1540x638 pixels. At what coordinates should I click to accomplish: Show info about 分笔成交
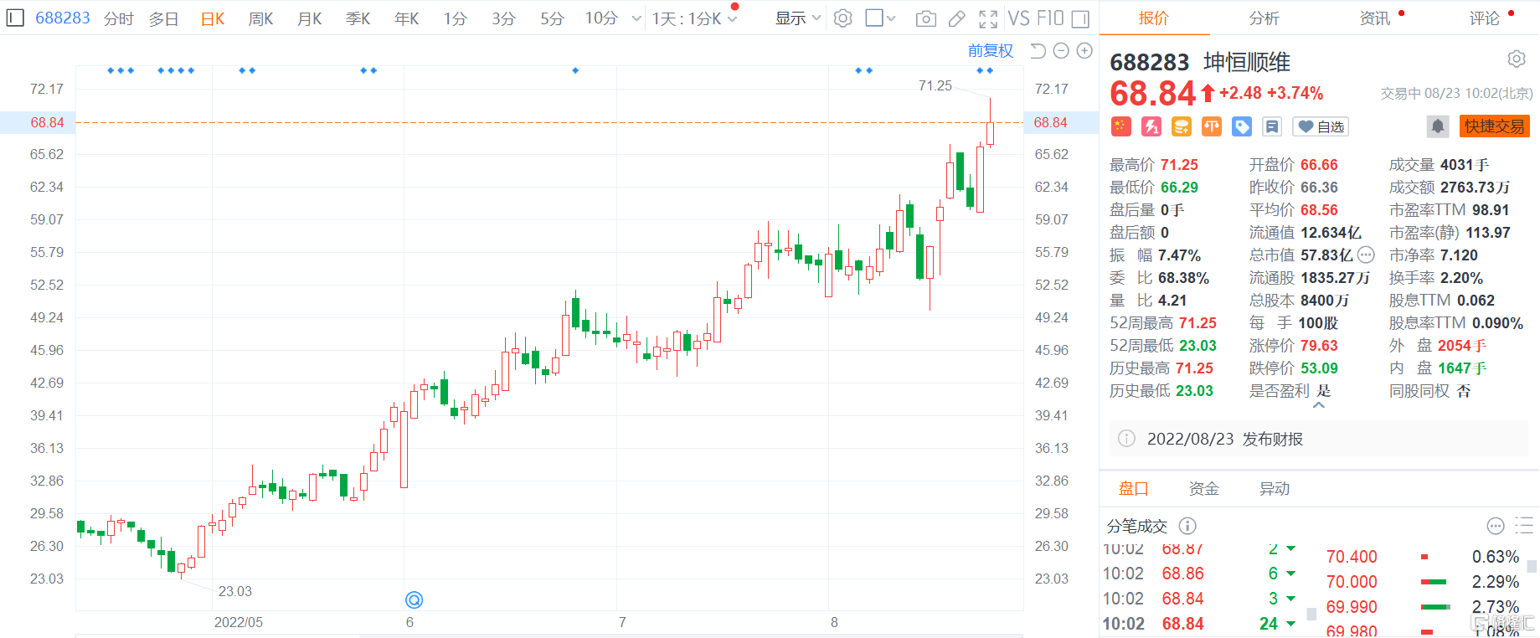1187,526
